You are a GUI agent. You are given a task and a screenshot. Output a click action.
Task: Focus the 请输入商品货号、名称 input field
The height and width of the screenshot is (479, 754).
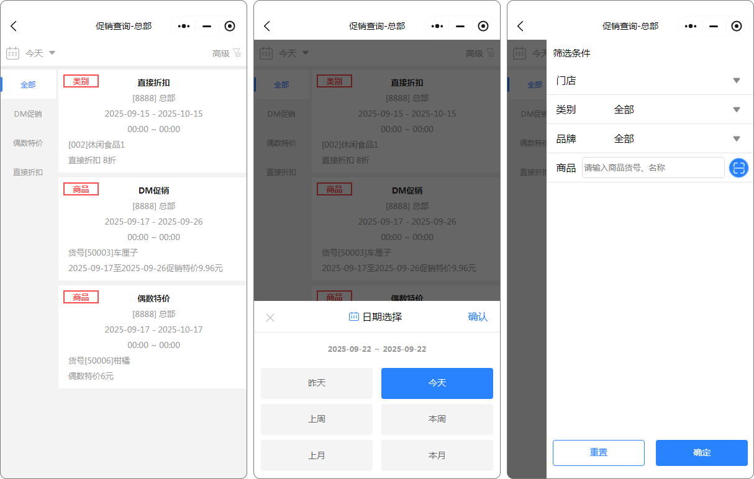pos(652,168)
